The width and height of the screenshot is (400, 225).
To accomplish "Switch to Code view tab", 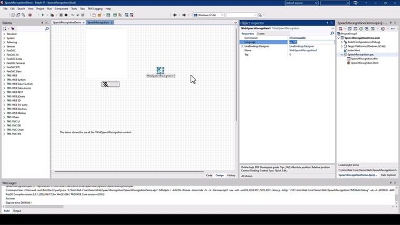I will click(x=209, y=175).
